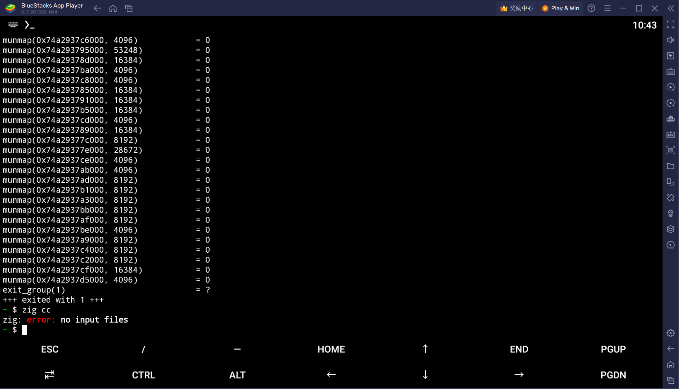Open the location spoofing tool

[671, 213]
